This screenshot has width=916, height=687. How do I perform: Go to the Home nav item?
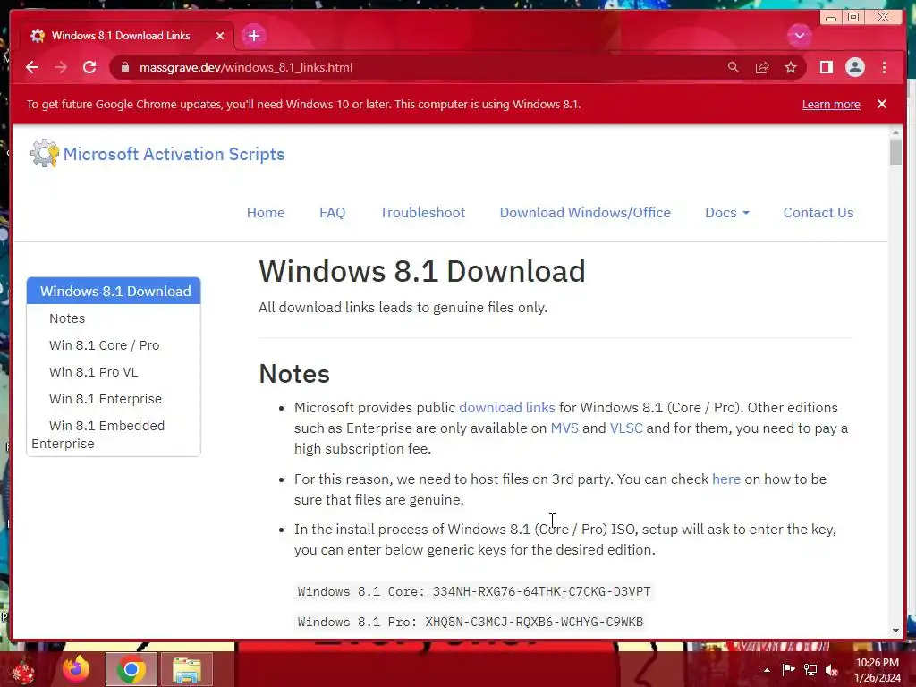[x=266, y=213]
